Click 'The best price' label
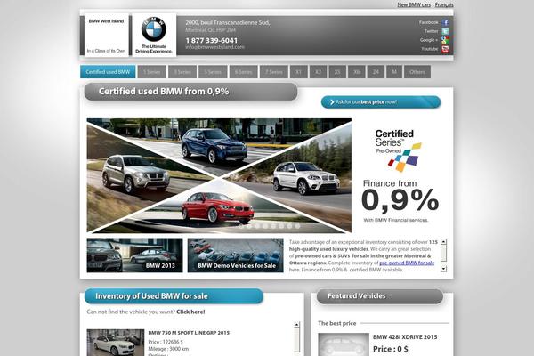Image resolution: width=534 pixels, height=356 pixels. point(336,323)
